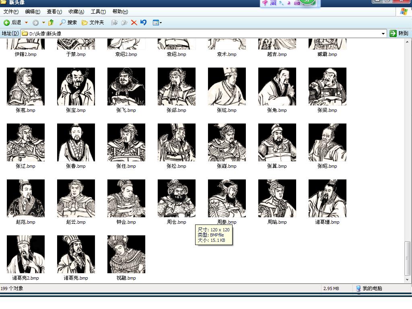
Task: Select the 张任.bmp portrait
Action: coord(126,142)
